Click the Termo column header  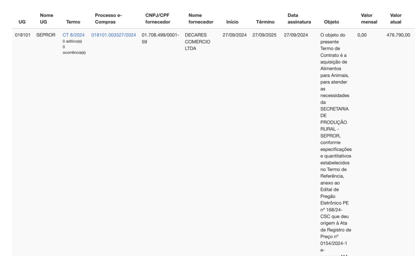point(73,22)
